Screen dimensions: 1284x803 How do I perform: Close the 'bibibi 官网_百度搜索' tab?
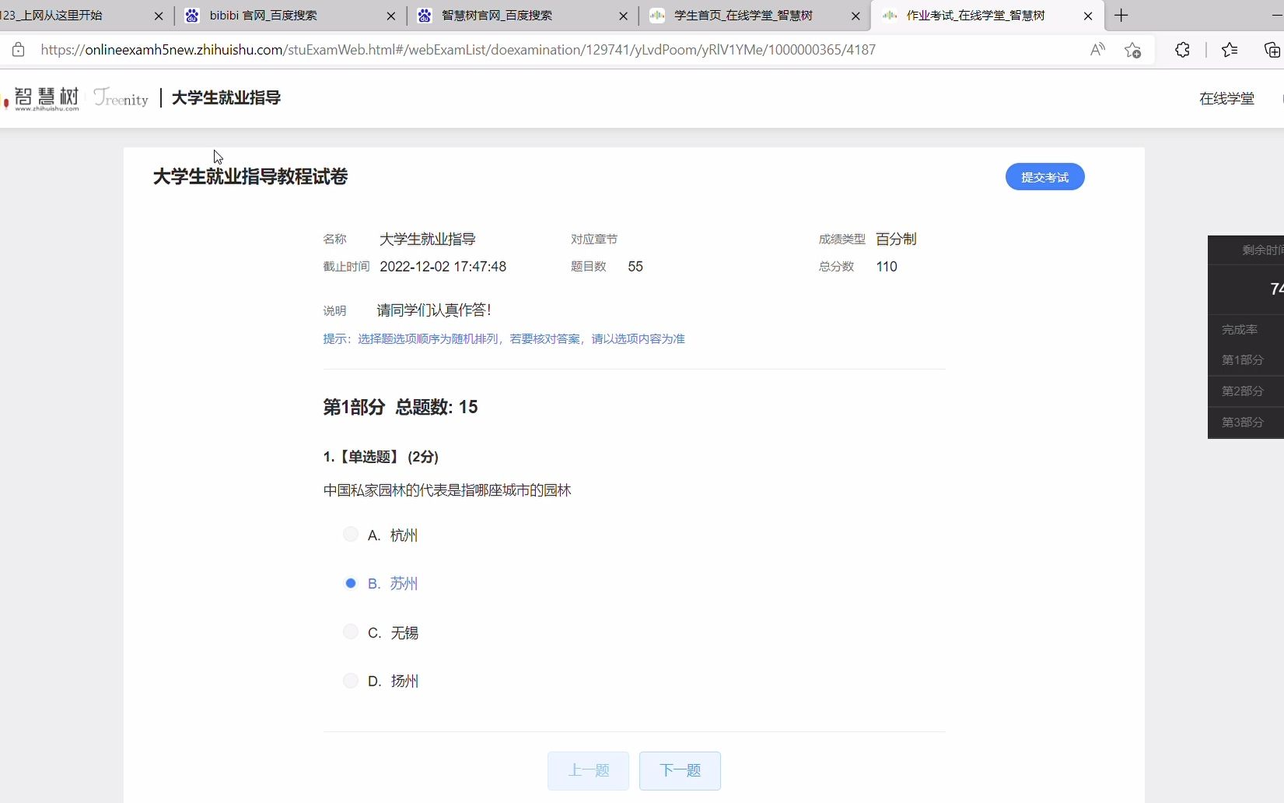(x=391, y=16)
